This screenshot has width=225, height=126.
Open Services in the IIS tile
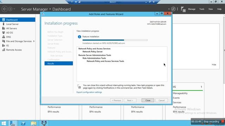pyautogui.click(x=177, y=103)
